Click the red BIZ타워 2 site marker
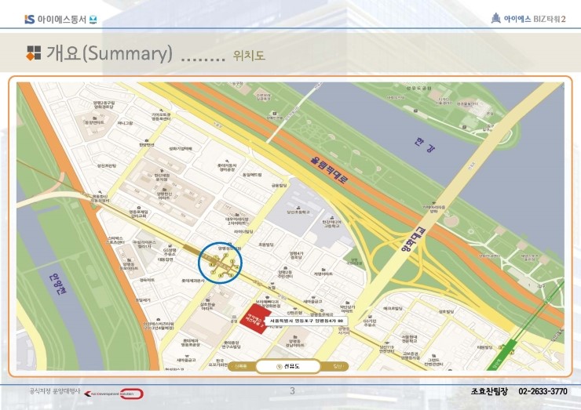The height and width of the screenshot is (410, 581). (255, 319)
